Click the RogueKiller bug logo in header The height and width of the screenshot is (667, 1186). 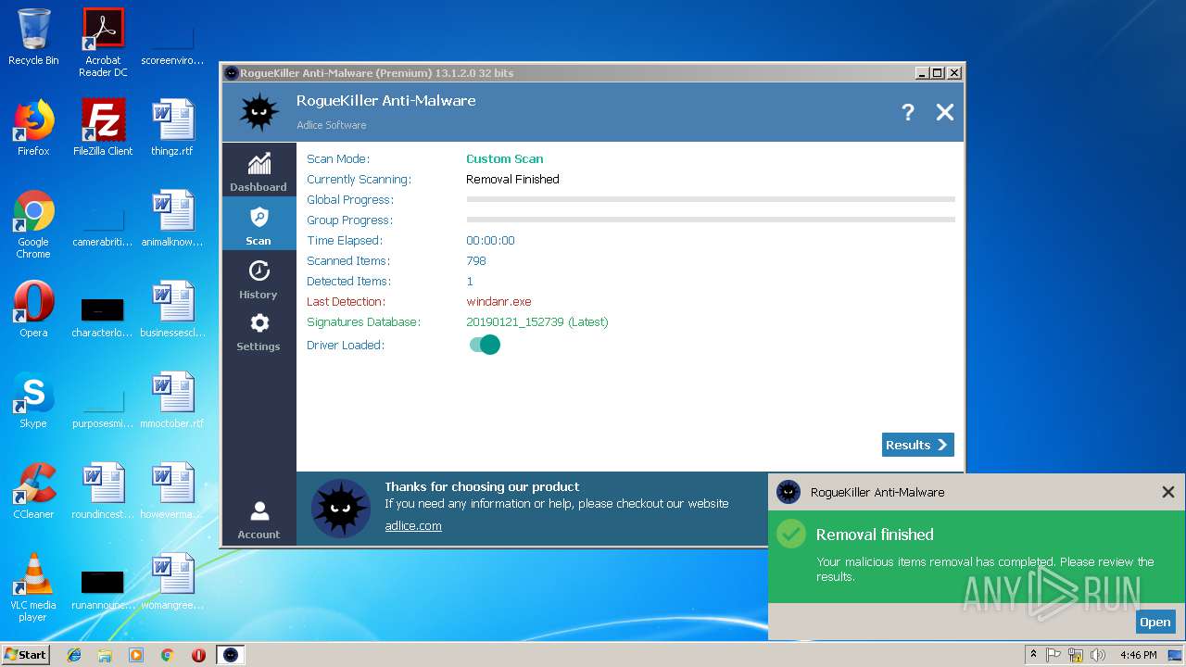[x=259, y=112]
